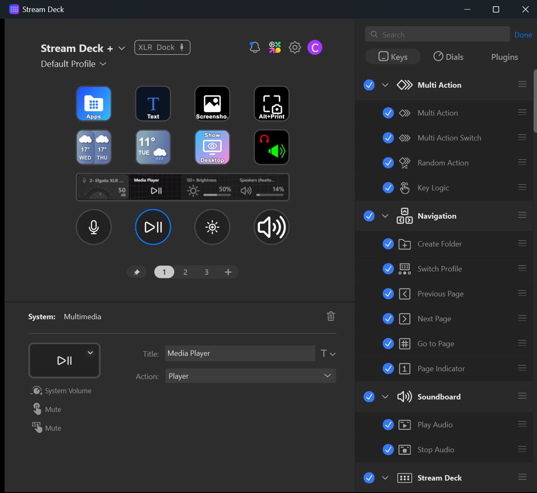Click the Title text field
The image size is (537, 493).
click(240, 353)
